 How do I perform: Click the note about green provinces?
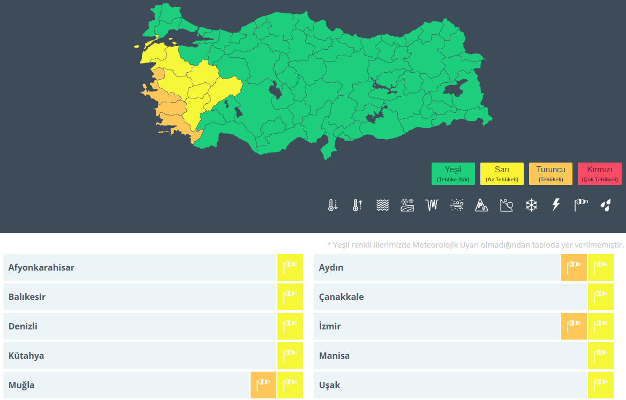(x=476, y=245)
